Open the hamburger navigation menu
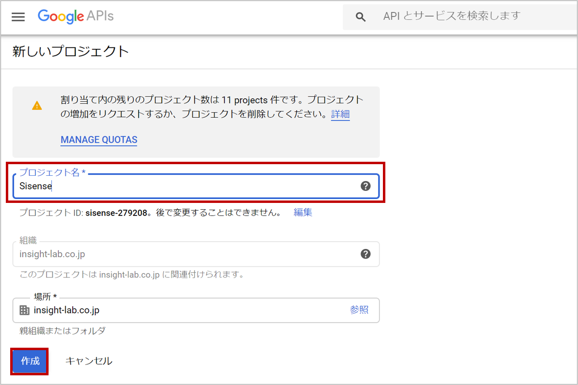Screen dimensions: 578x385 pos(18,16)
